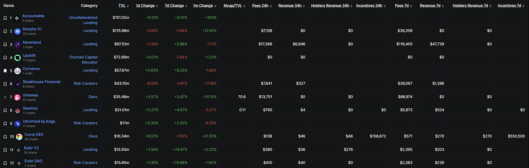Image resolution: width=529 pixels, height=168 pixels.
Task: Open Dexs category in Uniswap row
Action: point(93,97)
